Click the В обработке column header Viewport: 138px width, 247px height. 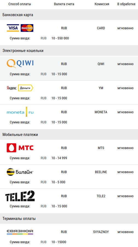[x=126, y=4]
